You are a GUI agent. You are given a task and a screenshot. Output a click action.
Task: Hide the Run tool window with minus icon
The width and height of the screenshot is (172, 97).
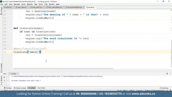(x=170, y=74)
